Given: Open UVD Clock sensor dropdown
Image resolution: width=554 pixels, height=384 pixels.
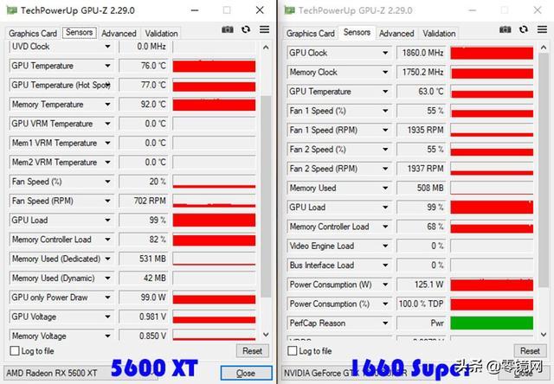Looking at the screenshot, I should 107,46.
